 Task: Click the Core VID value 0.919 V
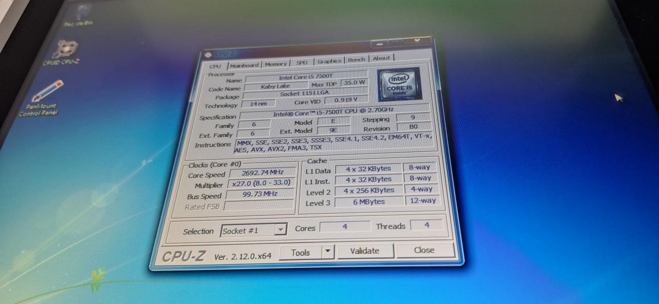tap(345, 100)
